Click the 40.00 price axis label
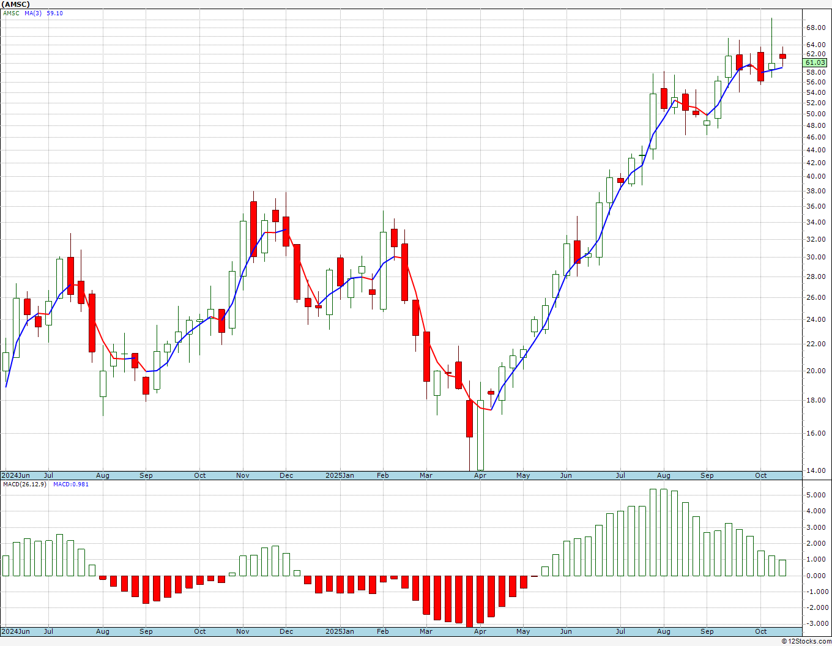Viewport: 832px width, 646px height. point(815,176)
